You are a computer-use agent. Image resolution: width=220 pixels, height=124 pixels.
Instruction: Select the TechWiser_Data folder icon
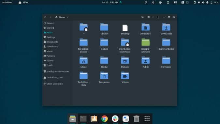pos(84,76)
